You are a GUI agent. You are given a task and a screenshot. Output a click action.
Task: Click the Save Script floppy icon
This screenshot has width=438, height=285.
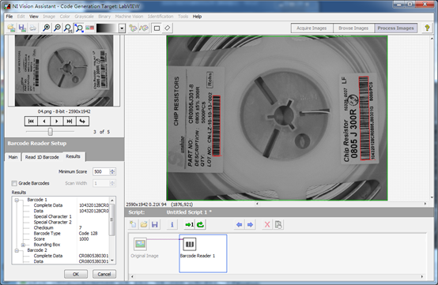click(x=155, y=224)
